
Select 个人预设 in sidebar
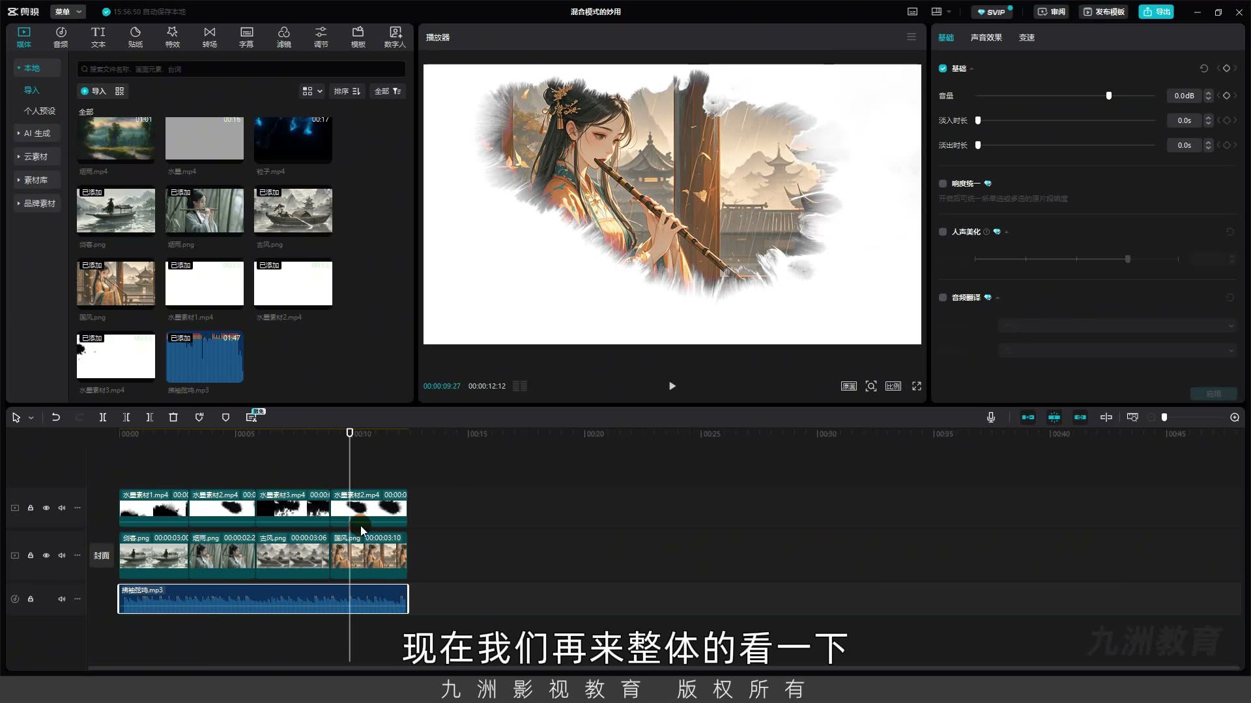[x=40, y=111]
